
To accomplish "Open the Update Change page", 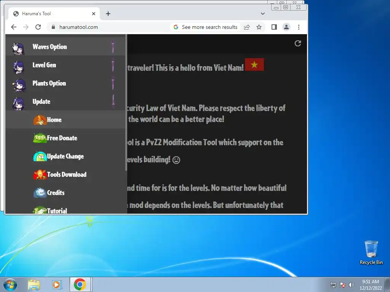I will pyautogui.click(x=65, y=156).
